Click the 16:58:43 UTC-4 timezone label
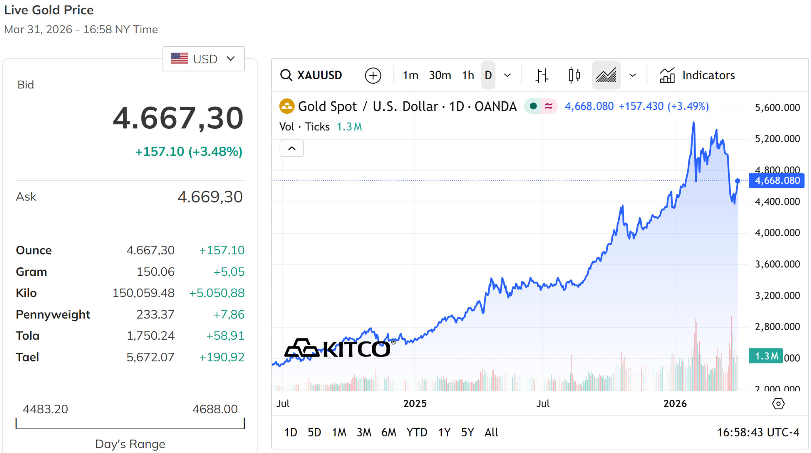 758,432
